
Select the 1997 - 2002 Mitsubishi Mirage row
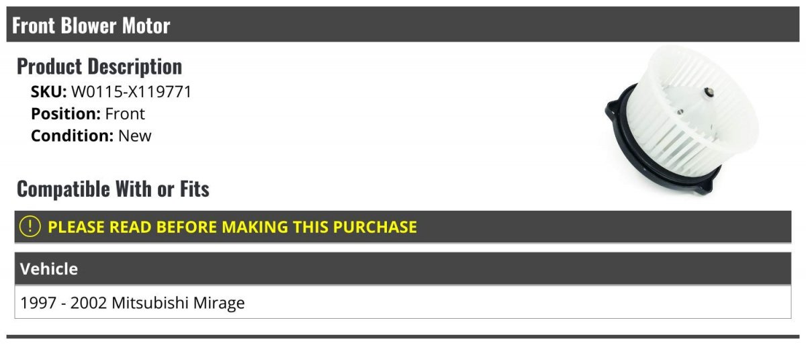[403, 302]
